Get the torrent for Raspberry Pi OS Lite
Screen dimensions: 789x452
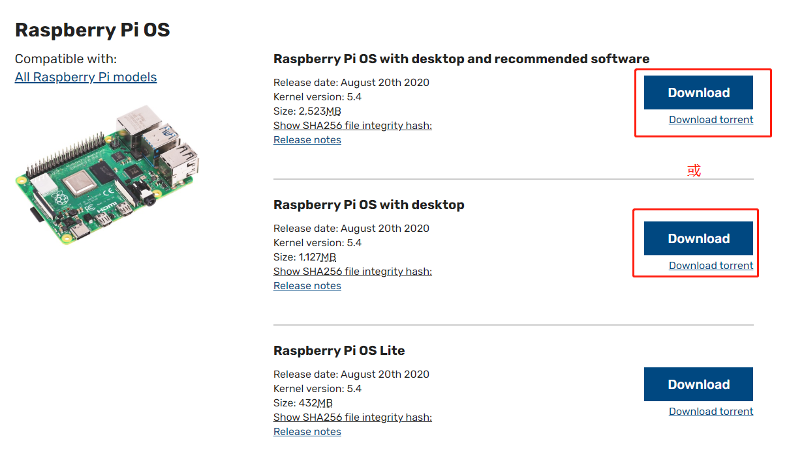pyautogui.click(x=711, y=411)
